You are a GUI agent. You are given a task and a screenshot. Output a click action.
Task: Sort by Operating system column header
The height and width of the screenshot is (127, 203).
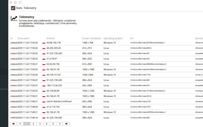click(113, 38)
